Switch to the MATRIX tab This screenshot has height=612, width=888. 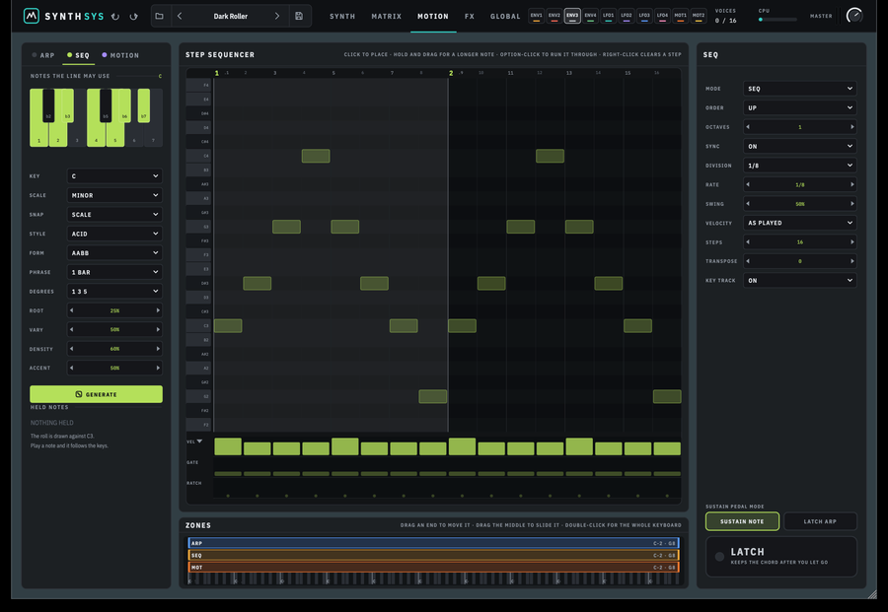tap(386, 17)
